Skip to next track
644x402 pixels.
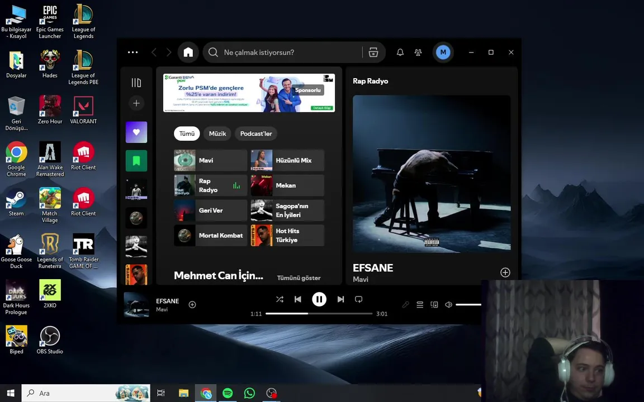point(340,299)
